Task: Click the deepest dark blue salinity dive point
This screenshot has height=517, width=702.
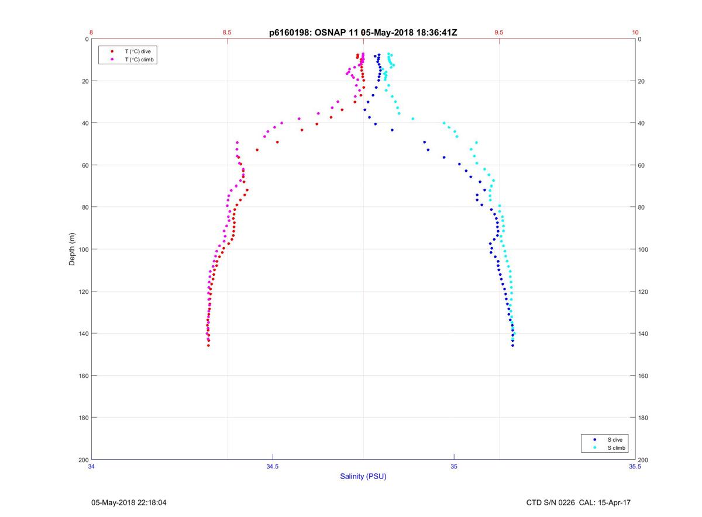Action: (512, 345)
